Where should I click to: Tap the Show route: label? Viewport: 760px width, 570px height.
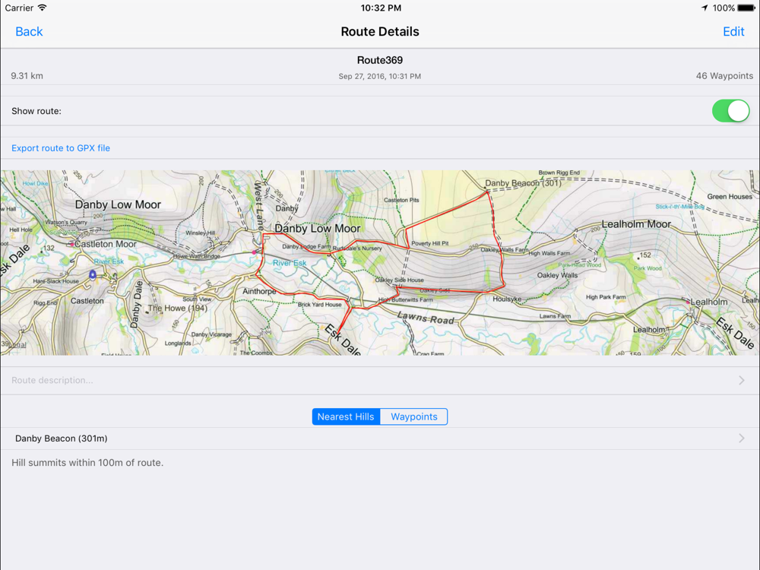36,111
